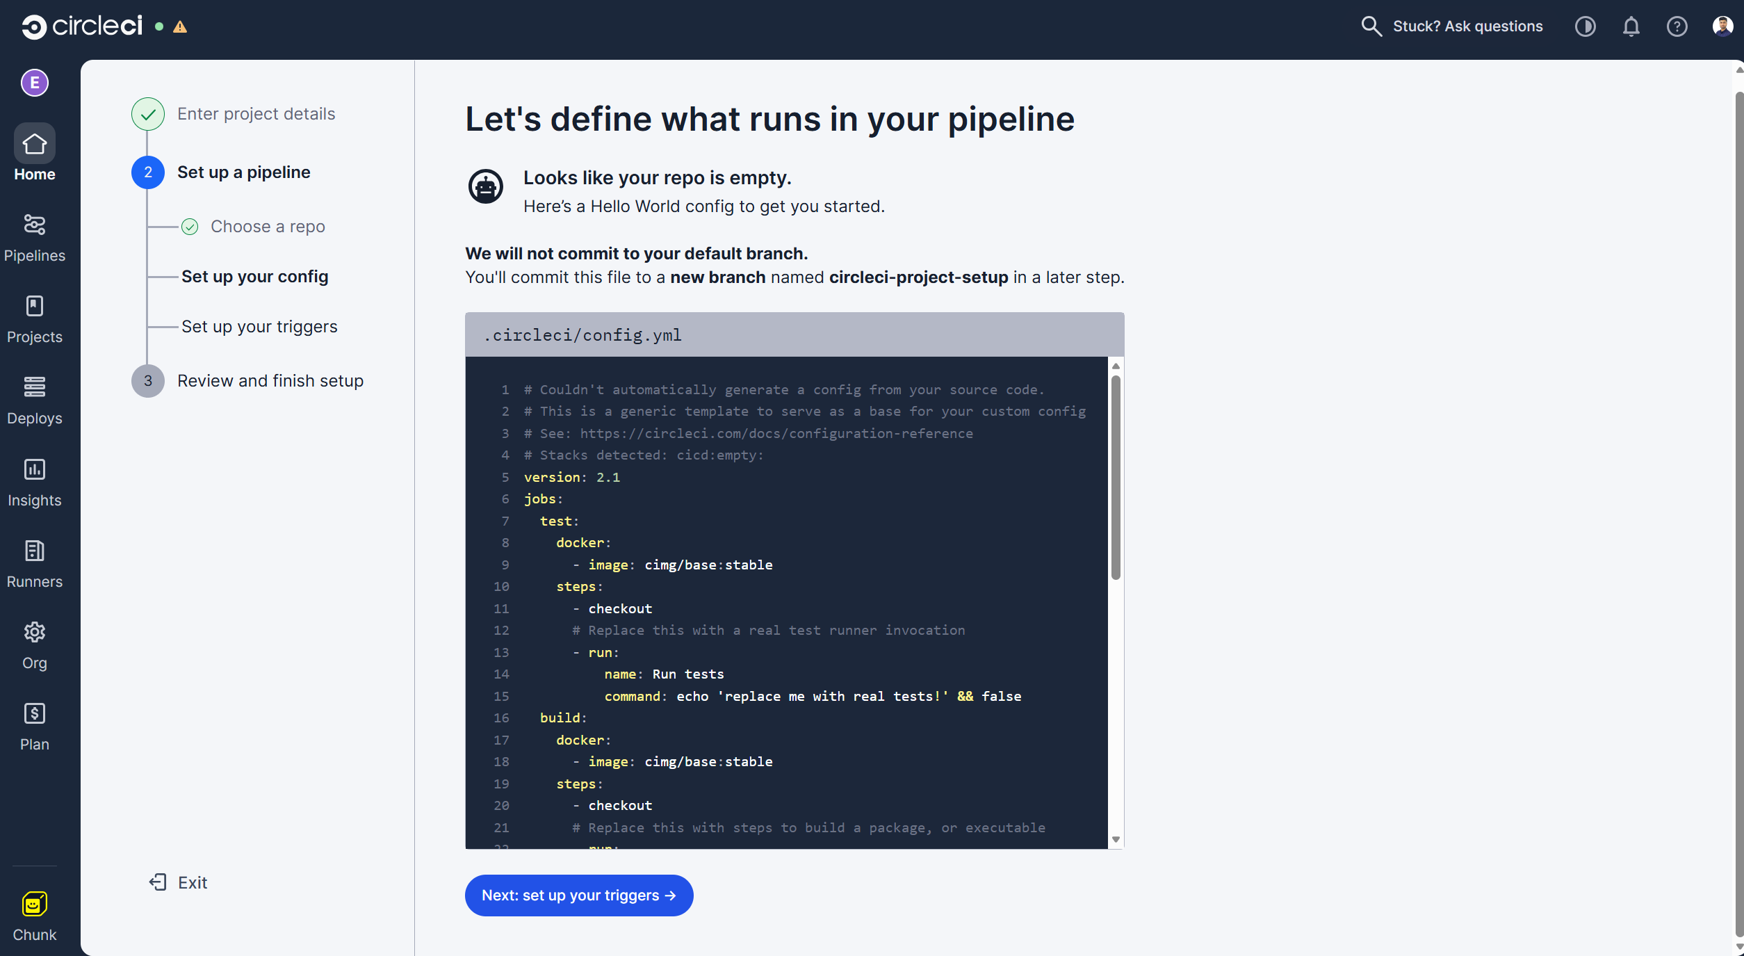Click the 'Let's define what runs in your pipeline' heading
The width and height of the screenshot is (1744, 956).
click(x=769, y=119)
